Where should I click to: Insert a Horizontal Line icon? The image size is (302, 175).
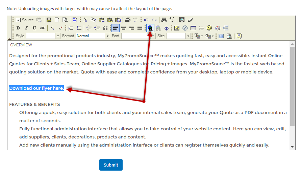(x=201, y=28)
